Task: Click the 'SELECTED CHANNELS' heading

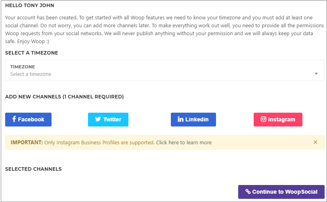Action: (33, 169)
